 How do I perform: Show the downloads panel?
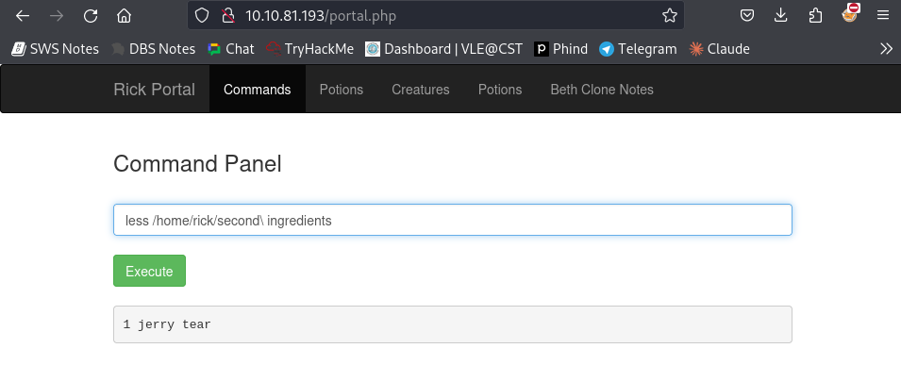[x=780, y=15]
